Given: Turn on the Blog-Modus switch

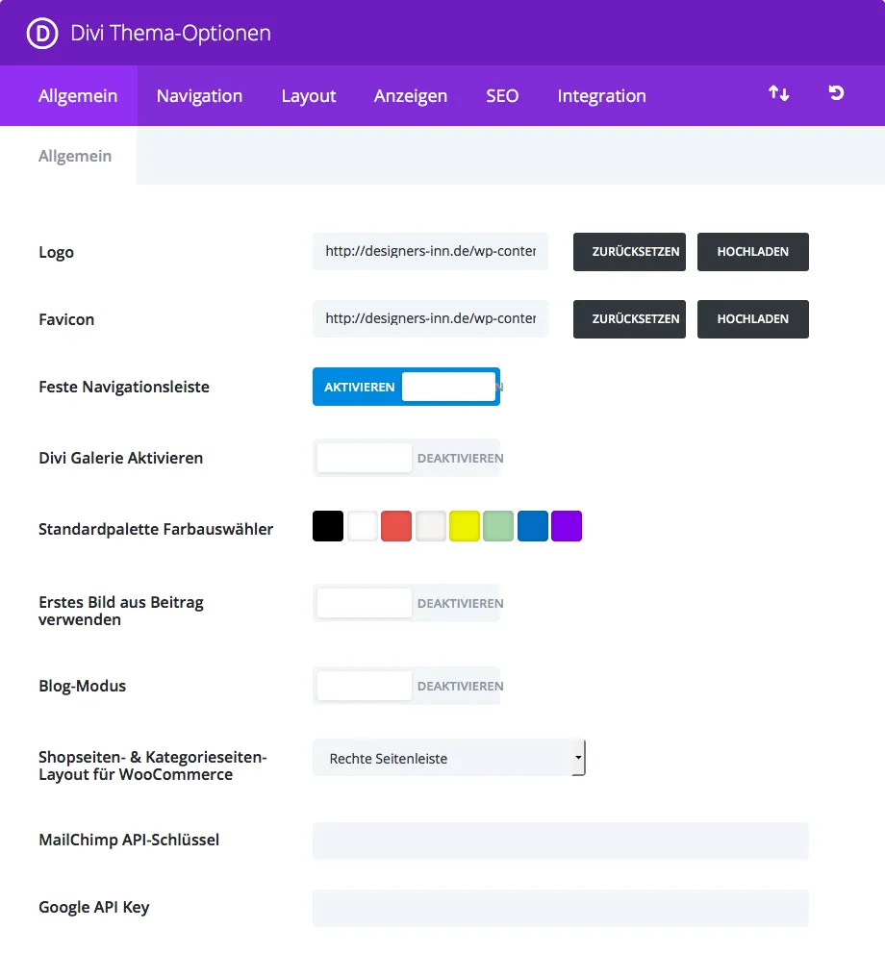Looking at the screenshot, I should [x=406, y=686].
